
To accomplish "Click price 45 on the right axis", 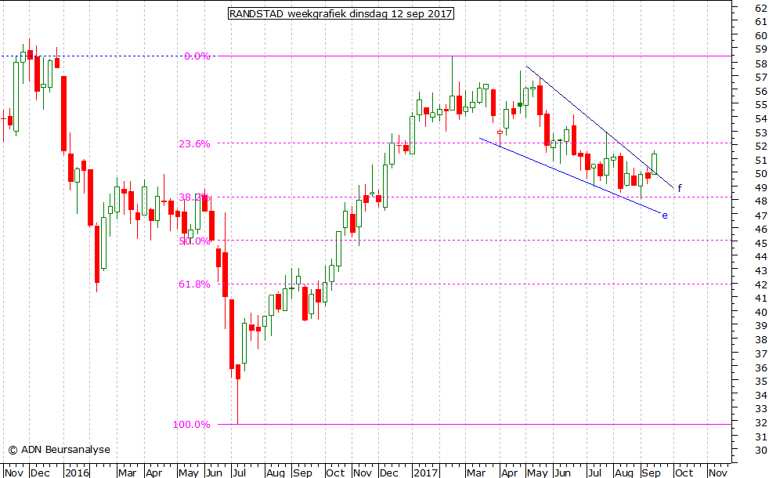I will [x=761, y=243].
